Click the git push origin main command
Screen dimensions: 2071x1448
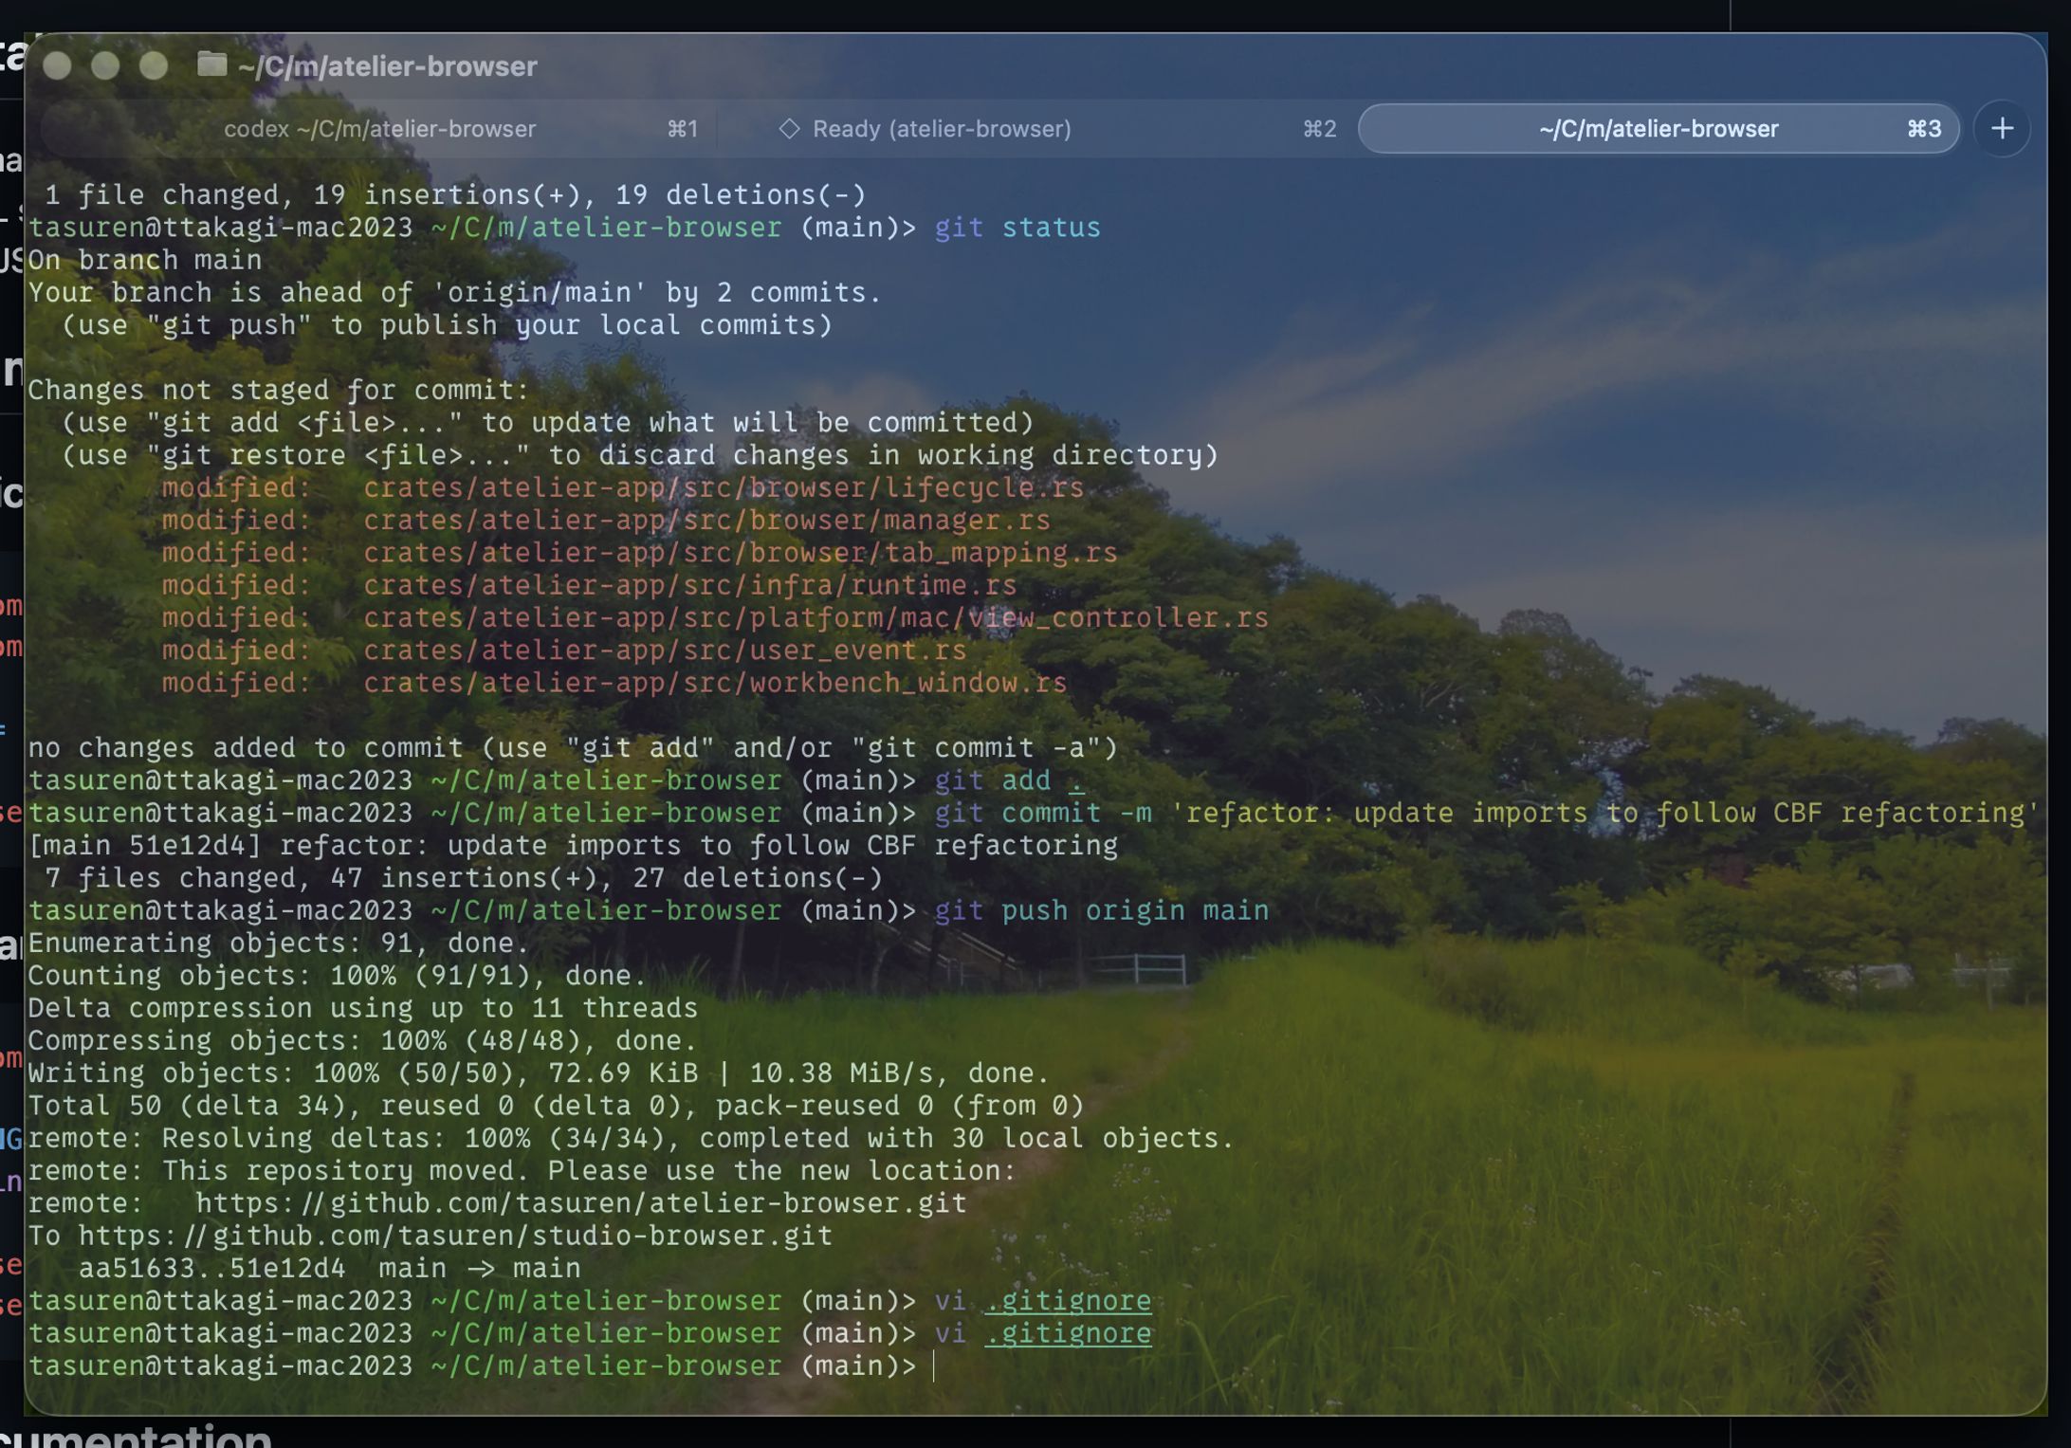pyautogui.click(x=1101, y=910)
